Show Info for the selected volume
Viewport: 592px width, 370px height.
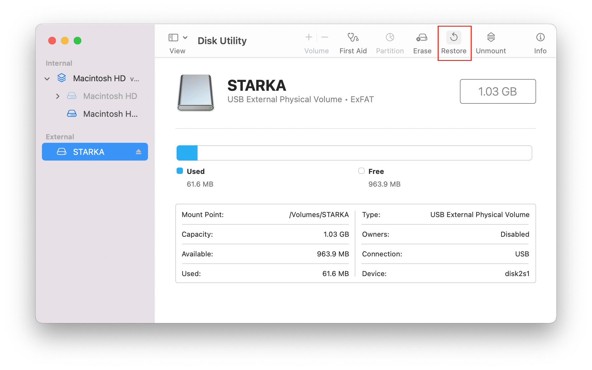click(540, 43)
